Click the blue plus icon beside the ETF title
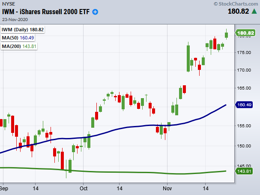The height and width of the screenshot is (195, 260). 95,12
